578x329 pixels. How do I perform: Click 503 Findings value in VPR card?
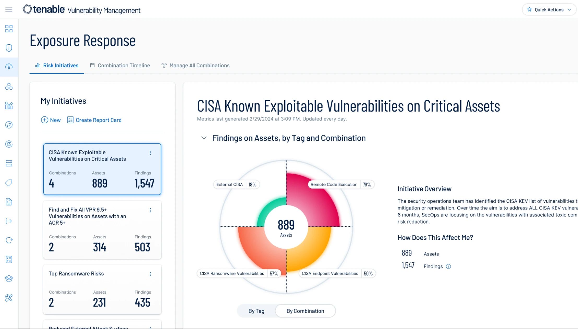143,247
